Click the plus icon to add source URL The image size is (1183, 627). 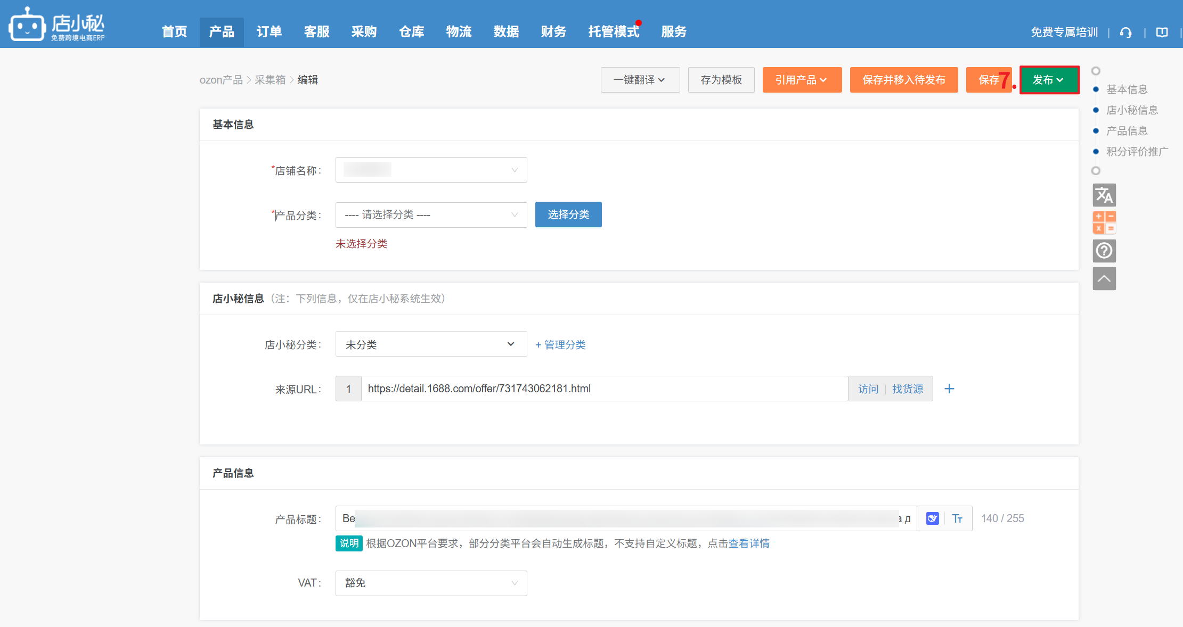[x=949, y=389]
